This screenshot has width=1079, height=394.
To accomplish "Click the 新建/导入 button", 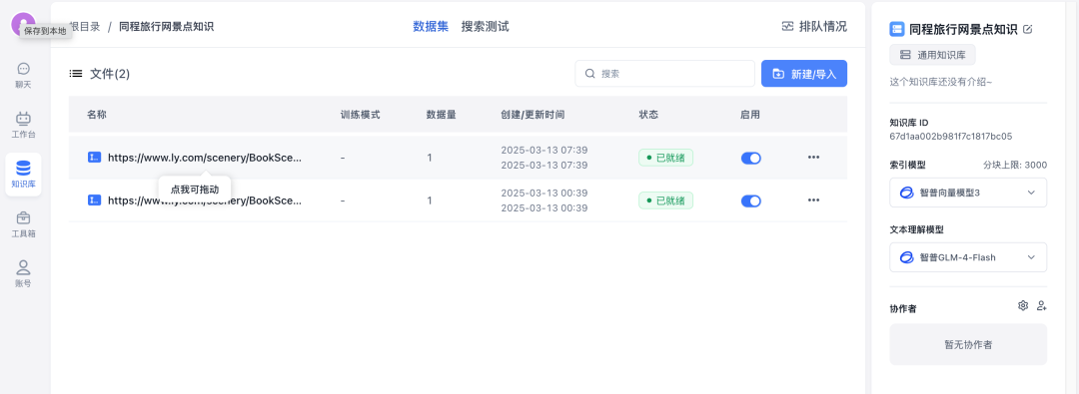I will pyautogui.click(x=803, y=74).
